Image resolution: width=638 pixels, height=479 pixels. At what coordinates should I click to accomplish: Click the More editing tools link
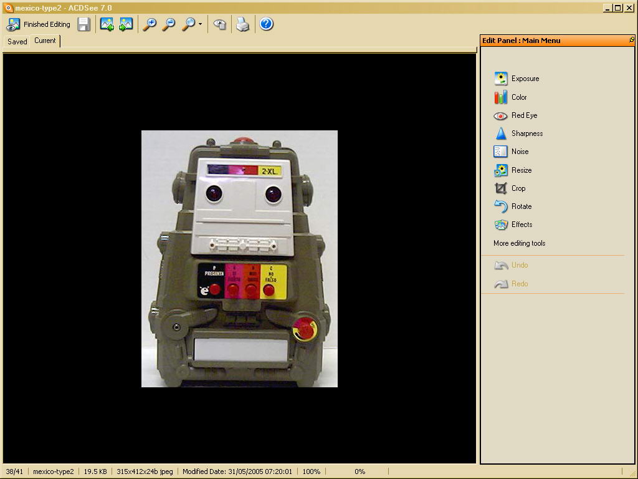pyautogui.click(x=519, y=243)
